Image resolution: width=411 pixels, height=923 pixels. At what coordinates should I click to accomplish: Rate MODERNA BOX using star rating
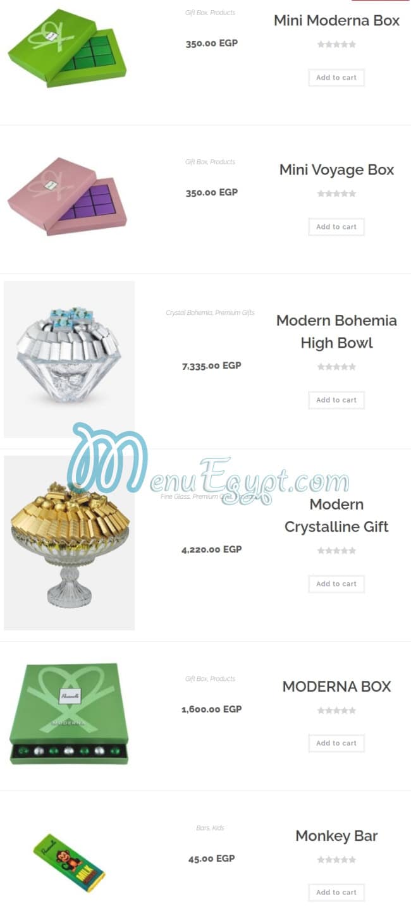click(x=336, y=711)
